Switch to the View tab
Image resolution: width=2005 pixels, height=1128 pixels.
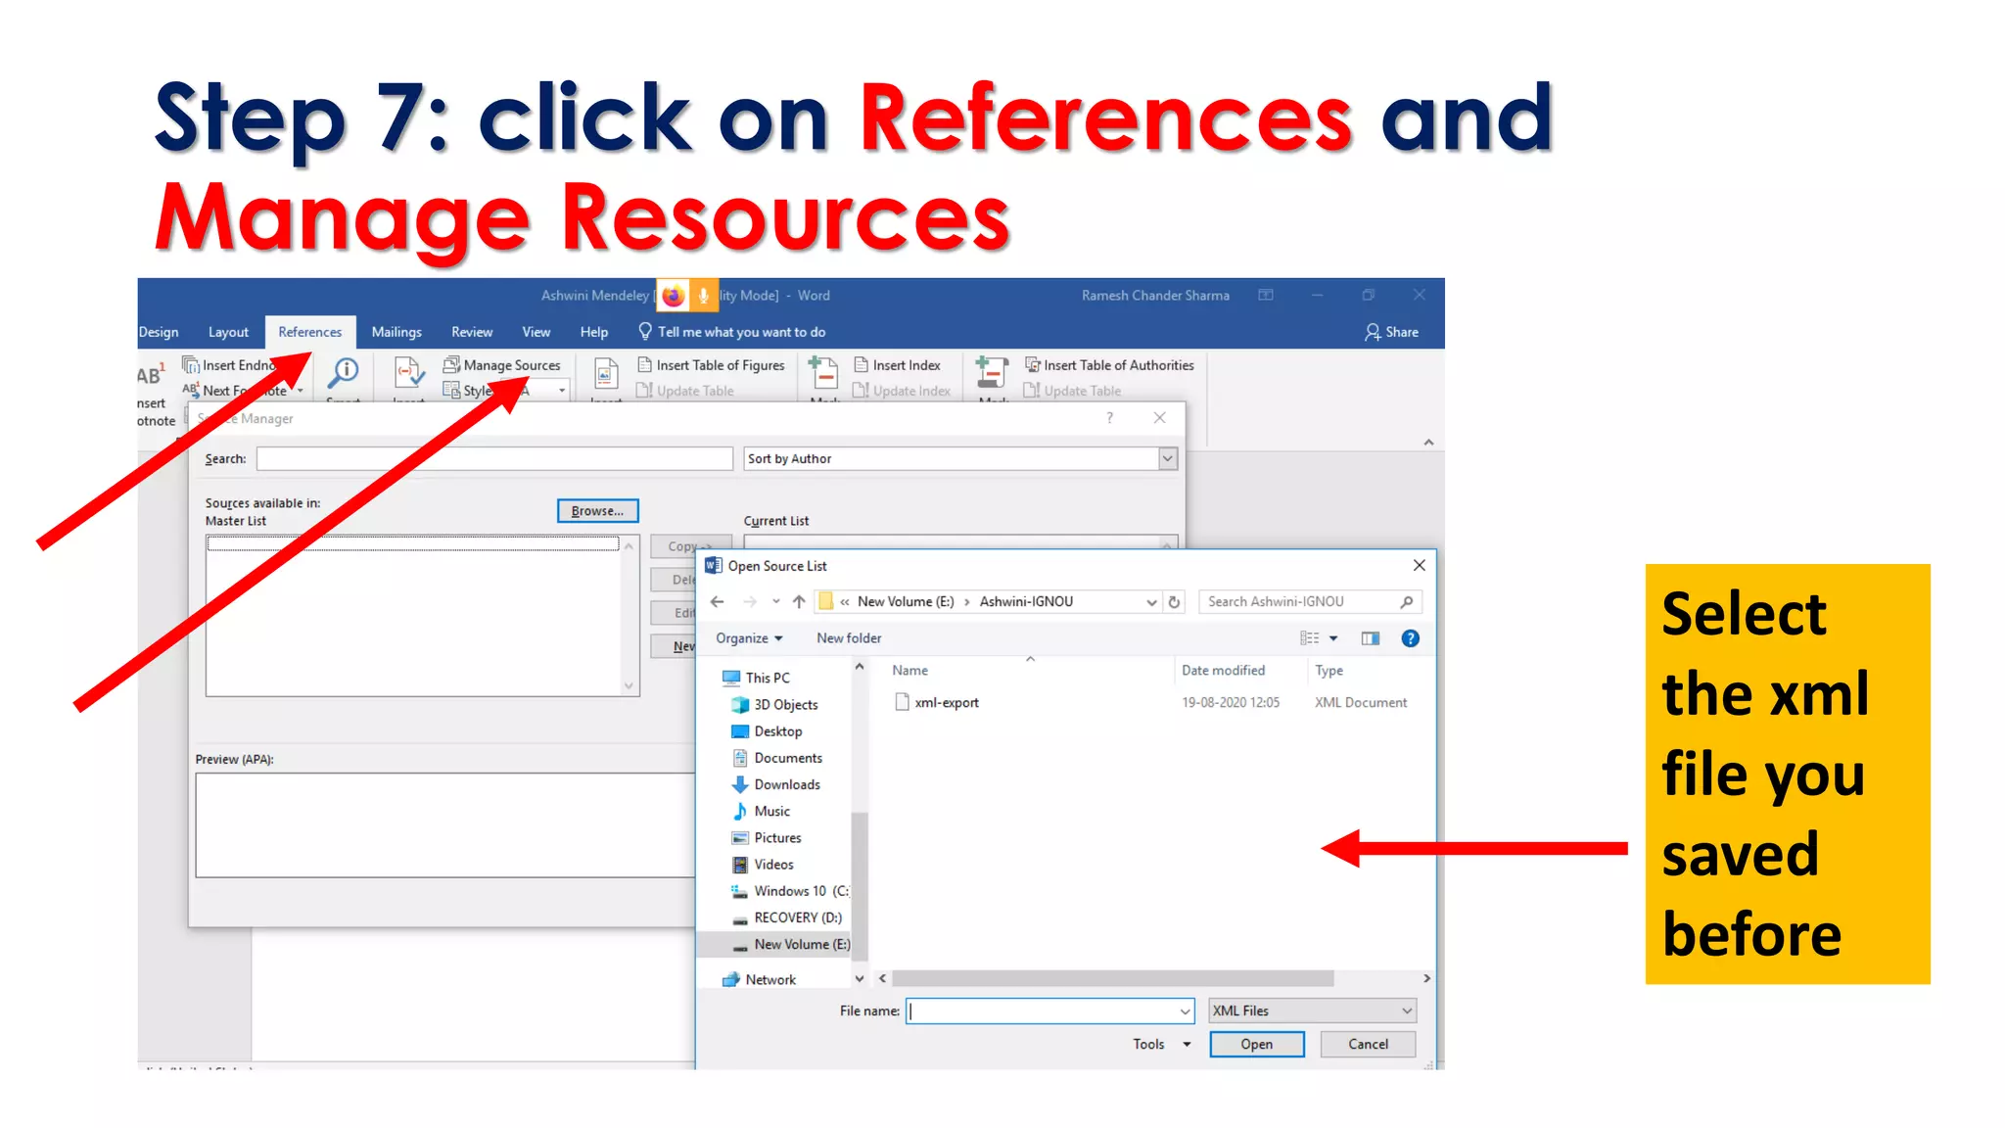[x=536, y=332]
